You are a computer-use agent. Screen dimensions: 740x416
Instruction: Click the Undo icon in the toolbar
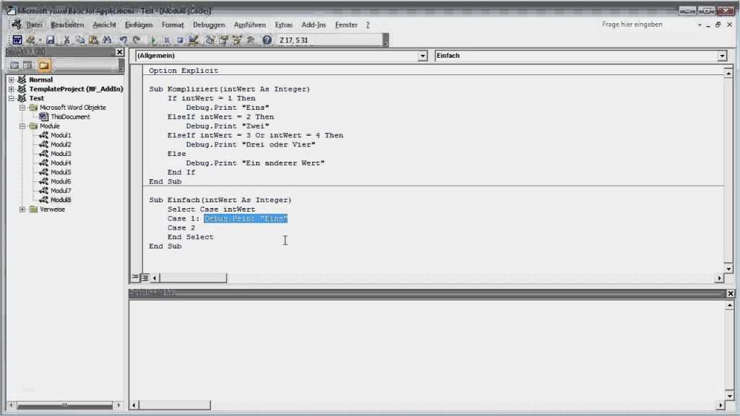coord(124,40)
